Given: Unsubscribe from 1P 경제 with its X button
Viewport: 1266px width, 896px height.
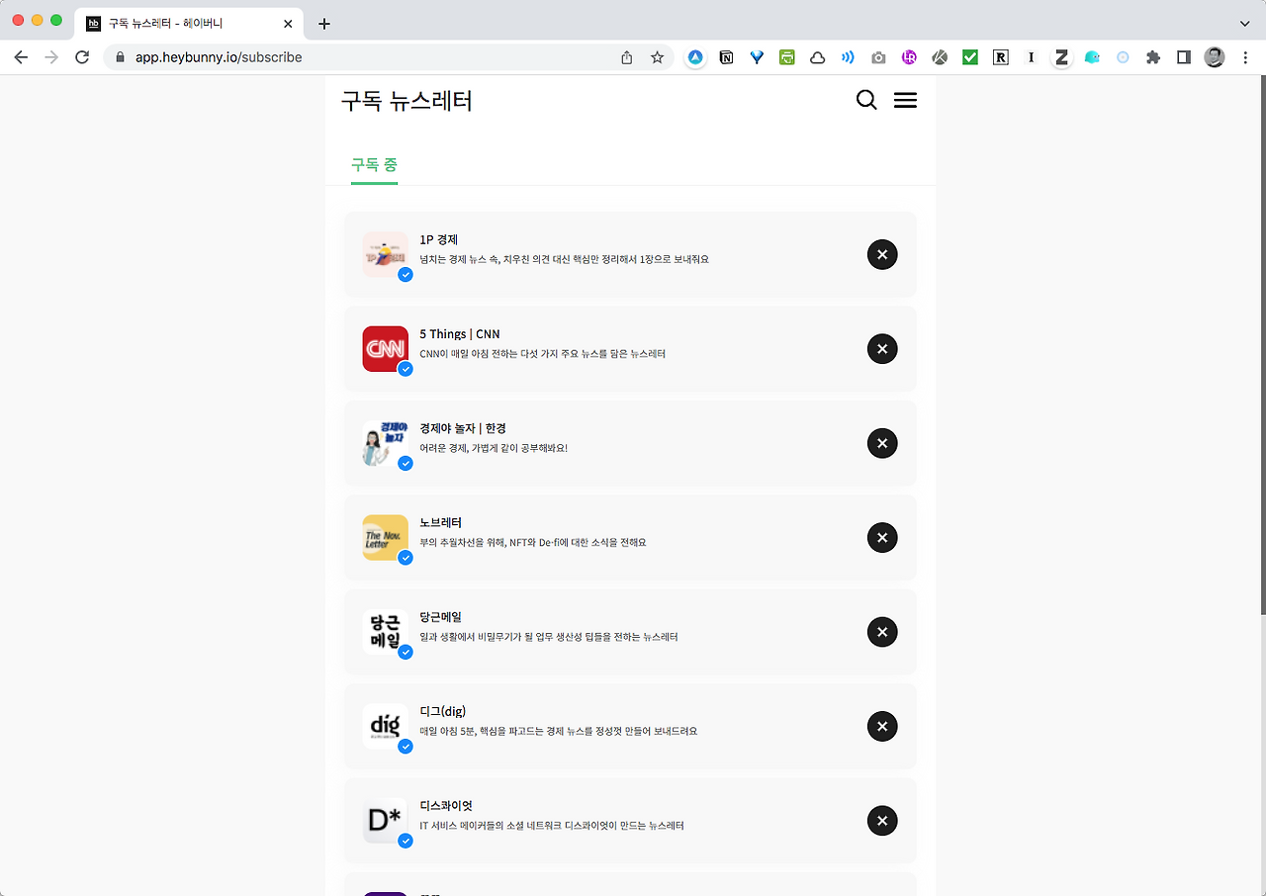Looking at the screenshot, I should pos(882,254).
